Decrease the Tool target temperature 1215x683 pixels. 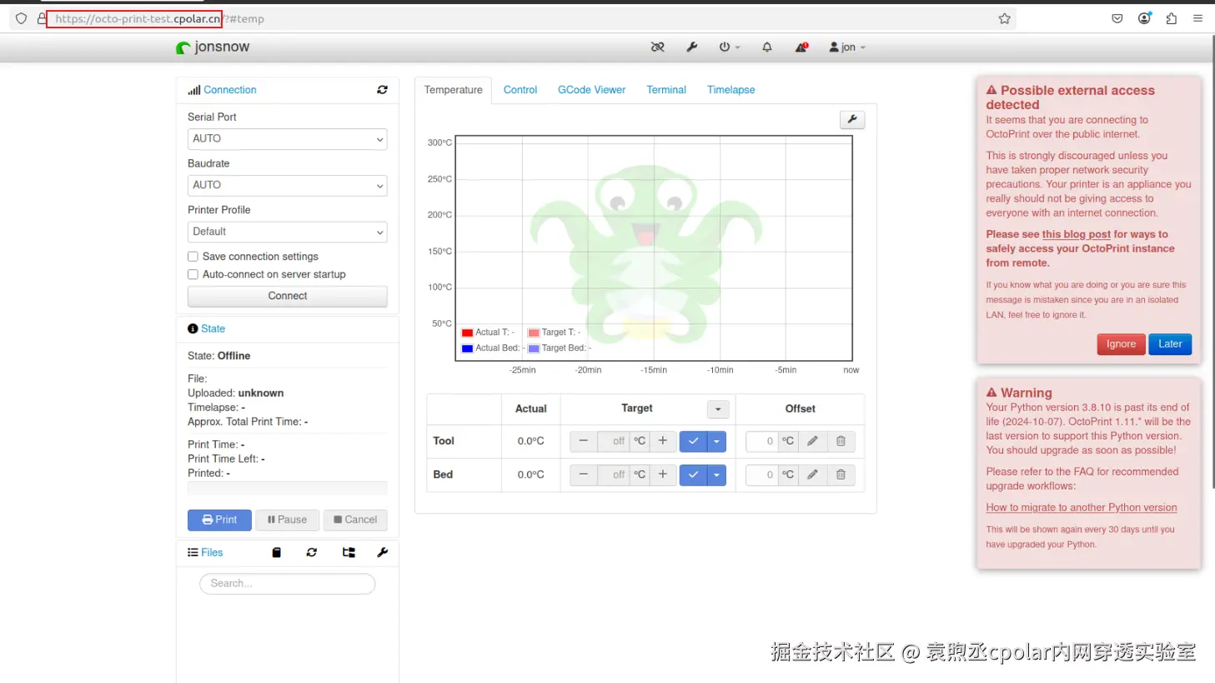tap(584, 441)
